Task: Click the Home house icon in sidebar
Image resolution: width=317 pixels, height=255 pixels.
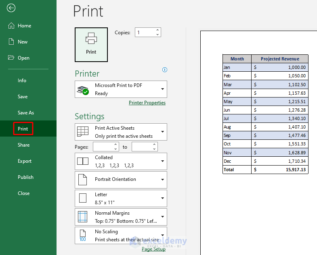Action: coord(11,26)
